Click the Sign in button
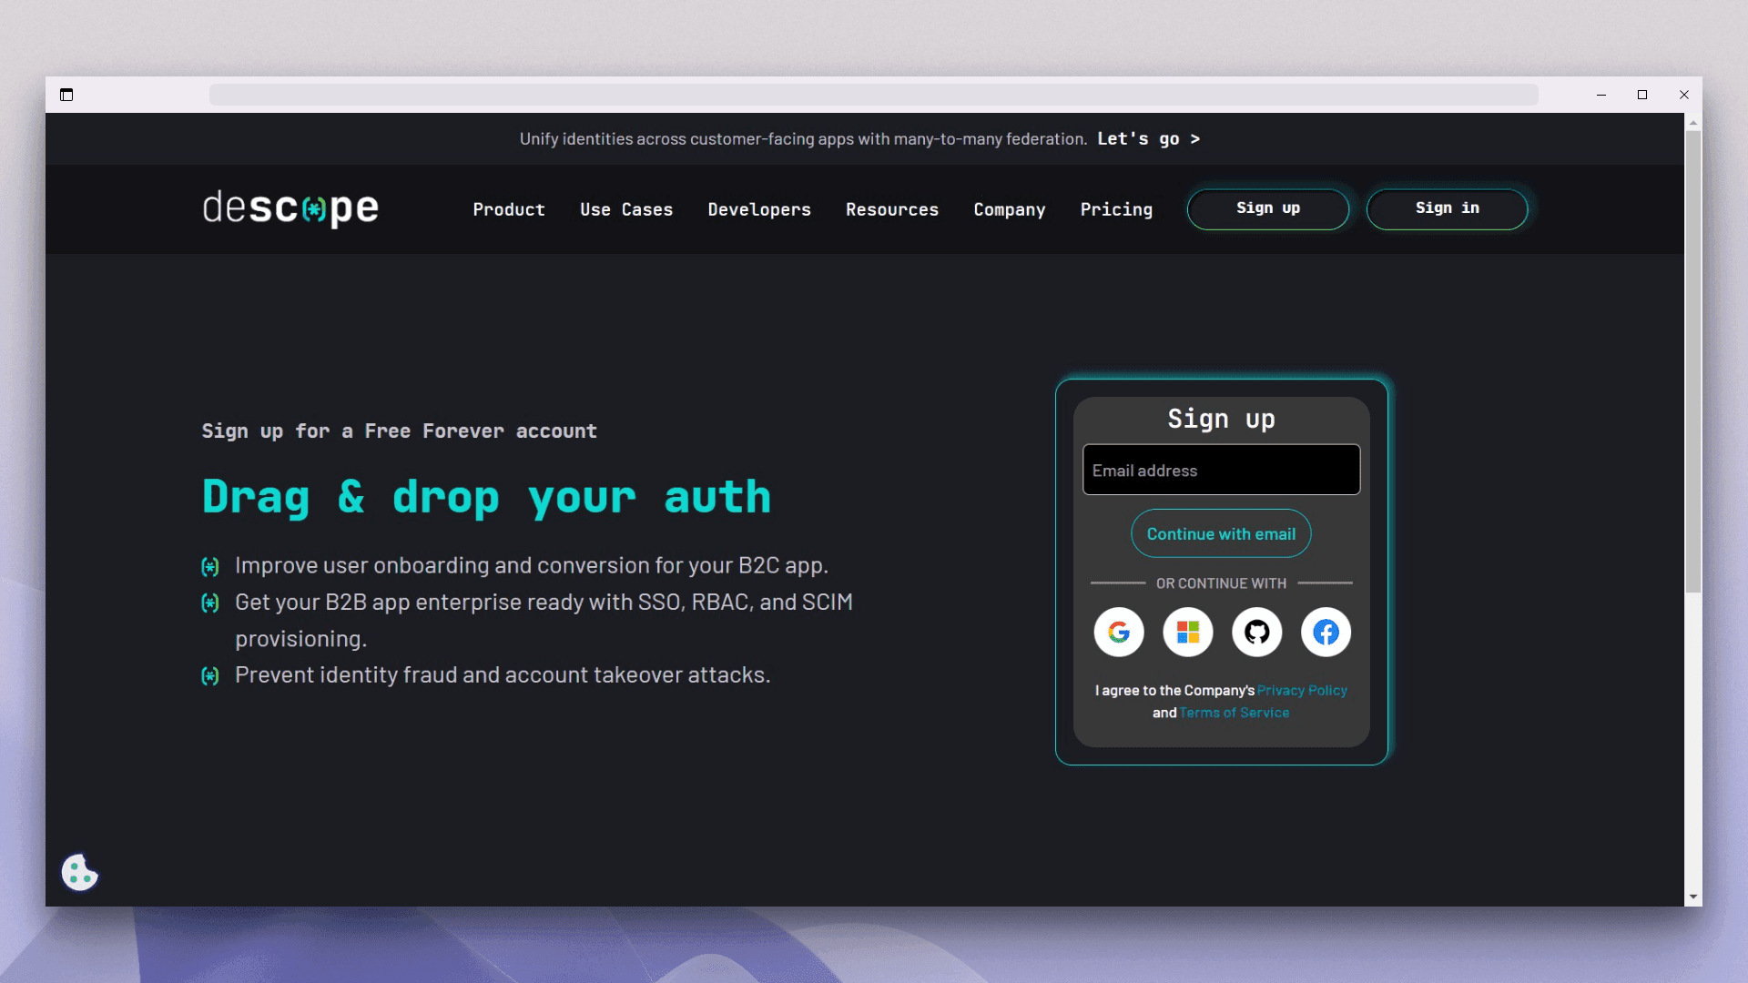Image resolution: width=1748 pixels, height=983 pixels. pyautogui.click(x=1447, y=208)
